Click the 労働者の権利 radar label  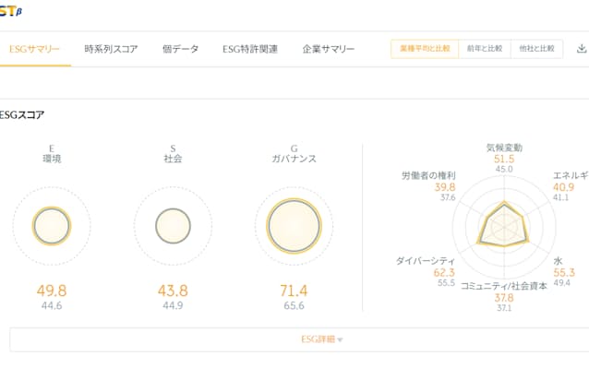coord(428,175)
